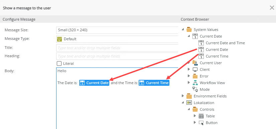Collapse the Lokalization node
The image size is (276, 129).
point(183,103)
